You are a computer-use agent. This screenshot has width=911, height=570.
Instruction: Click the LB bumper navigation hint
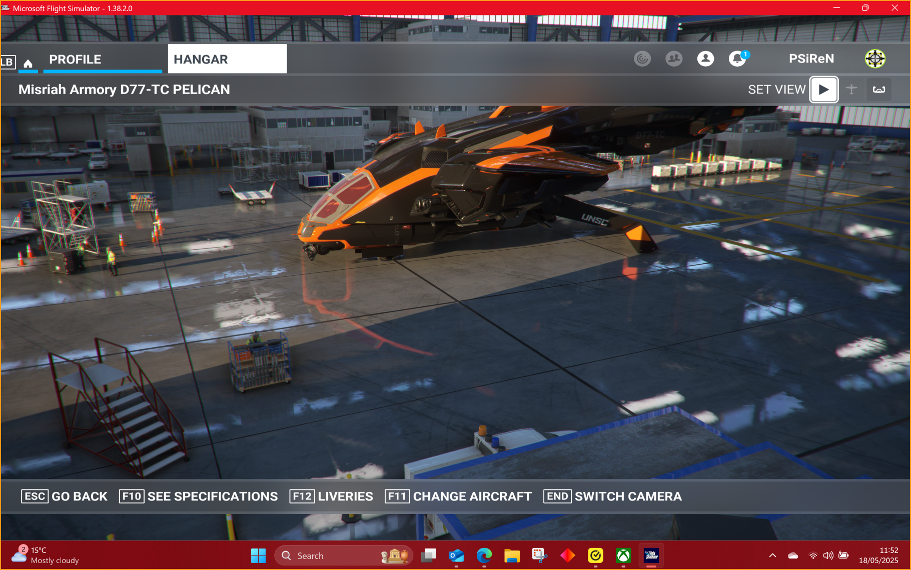pos(8,62)
